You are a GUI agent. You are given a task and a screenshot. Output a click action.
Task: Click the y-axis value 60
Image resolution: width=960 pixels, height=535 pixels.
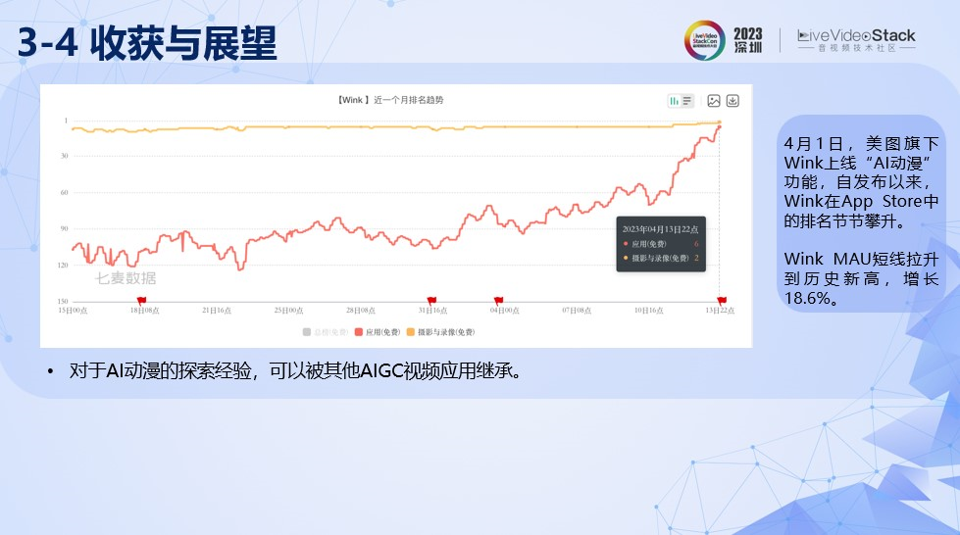[65, 192]
